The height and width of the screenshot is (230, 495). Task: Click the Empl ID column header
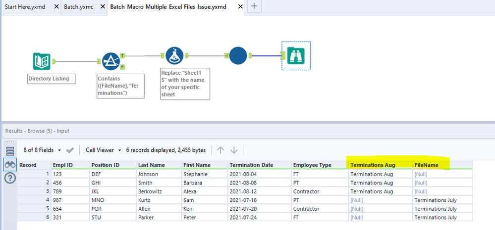[x=70, y=165]
